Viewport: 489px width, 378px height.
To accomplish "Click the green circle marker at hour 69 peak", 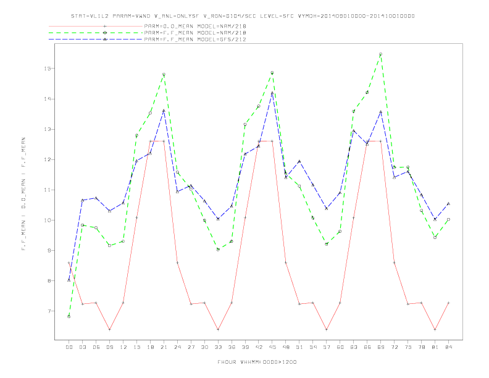I will click(381, 54).
